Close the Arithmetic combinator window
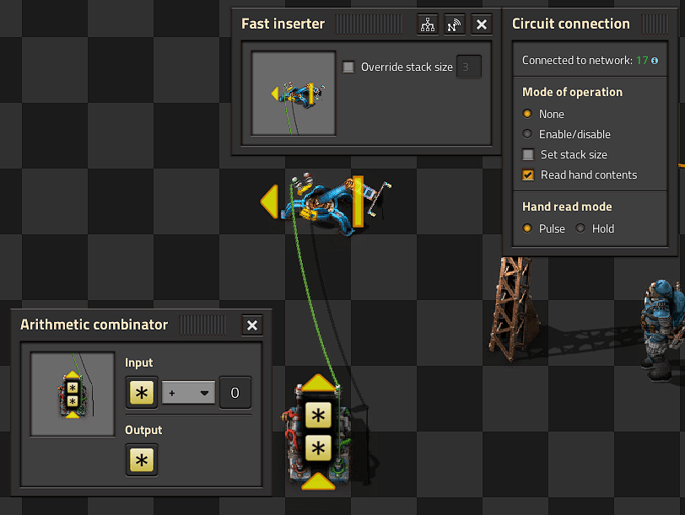685x515 pixels. pyautogui.click(x=252, y=325)
